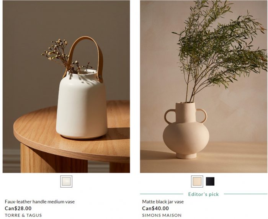Click the Can$40.00 price
The width and height of the screenshot is (268, 219).
pyautogui.click(x=155, y=208)
